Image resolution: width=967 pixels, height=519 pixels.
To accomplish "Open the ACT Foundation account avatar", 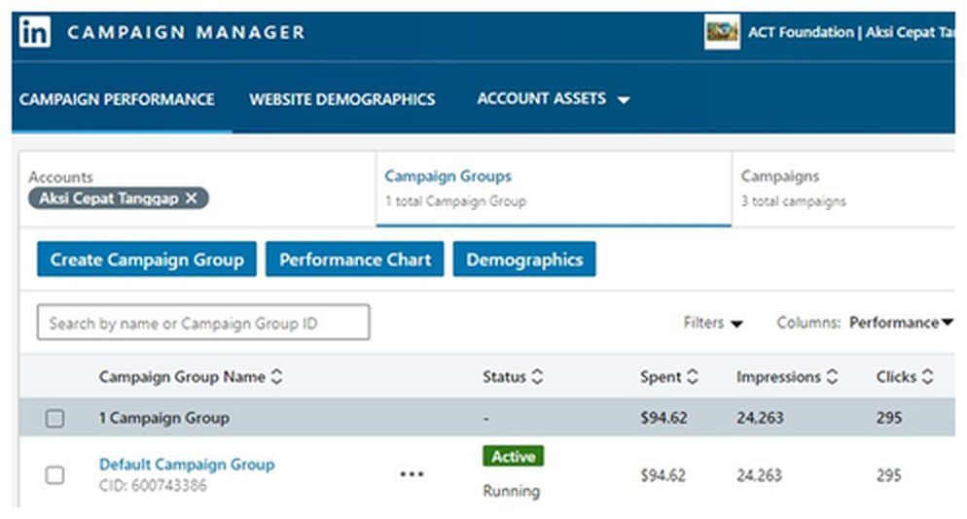I will [x=722, y=32].
